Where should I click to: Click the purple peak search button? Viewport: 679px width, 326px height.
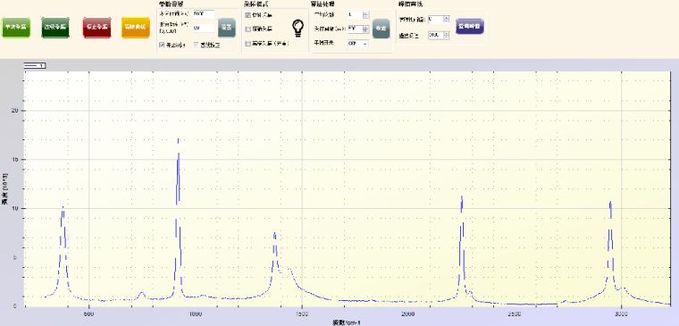pyautogui.click(x=470, y=27)
